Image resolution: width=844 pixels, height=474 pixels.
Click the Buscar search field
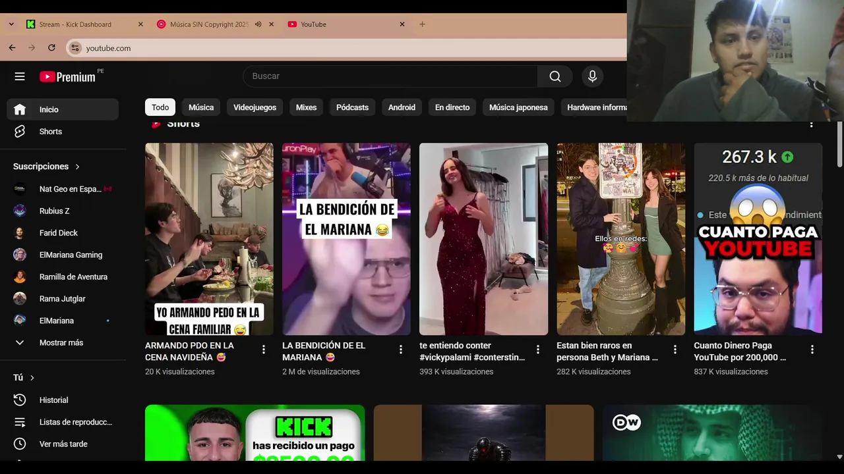tap(390, 76)
